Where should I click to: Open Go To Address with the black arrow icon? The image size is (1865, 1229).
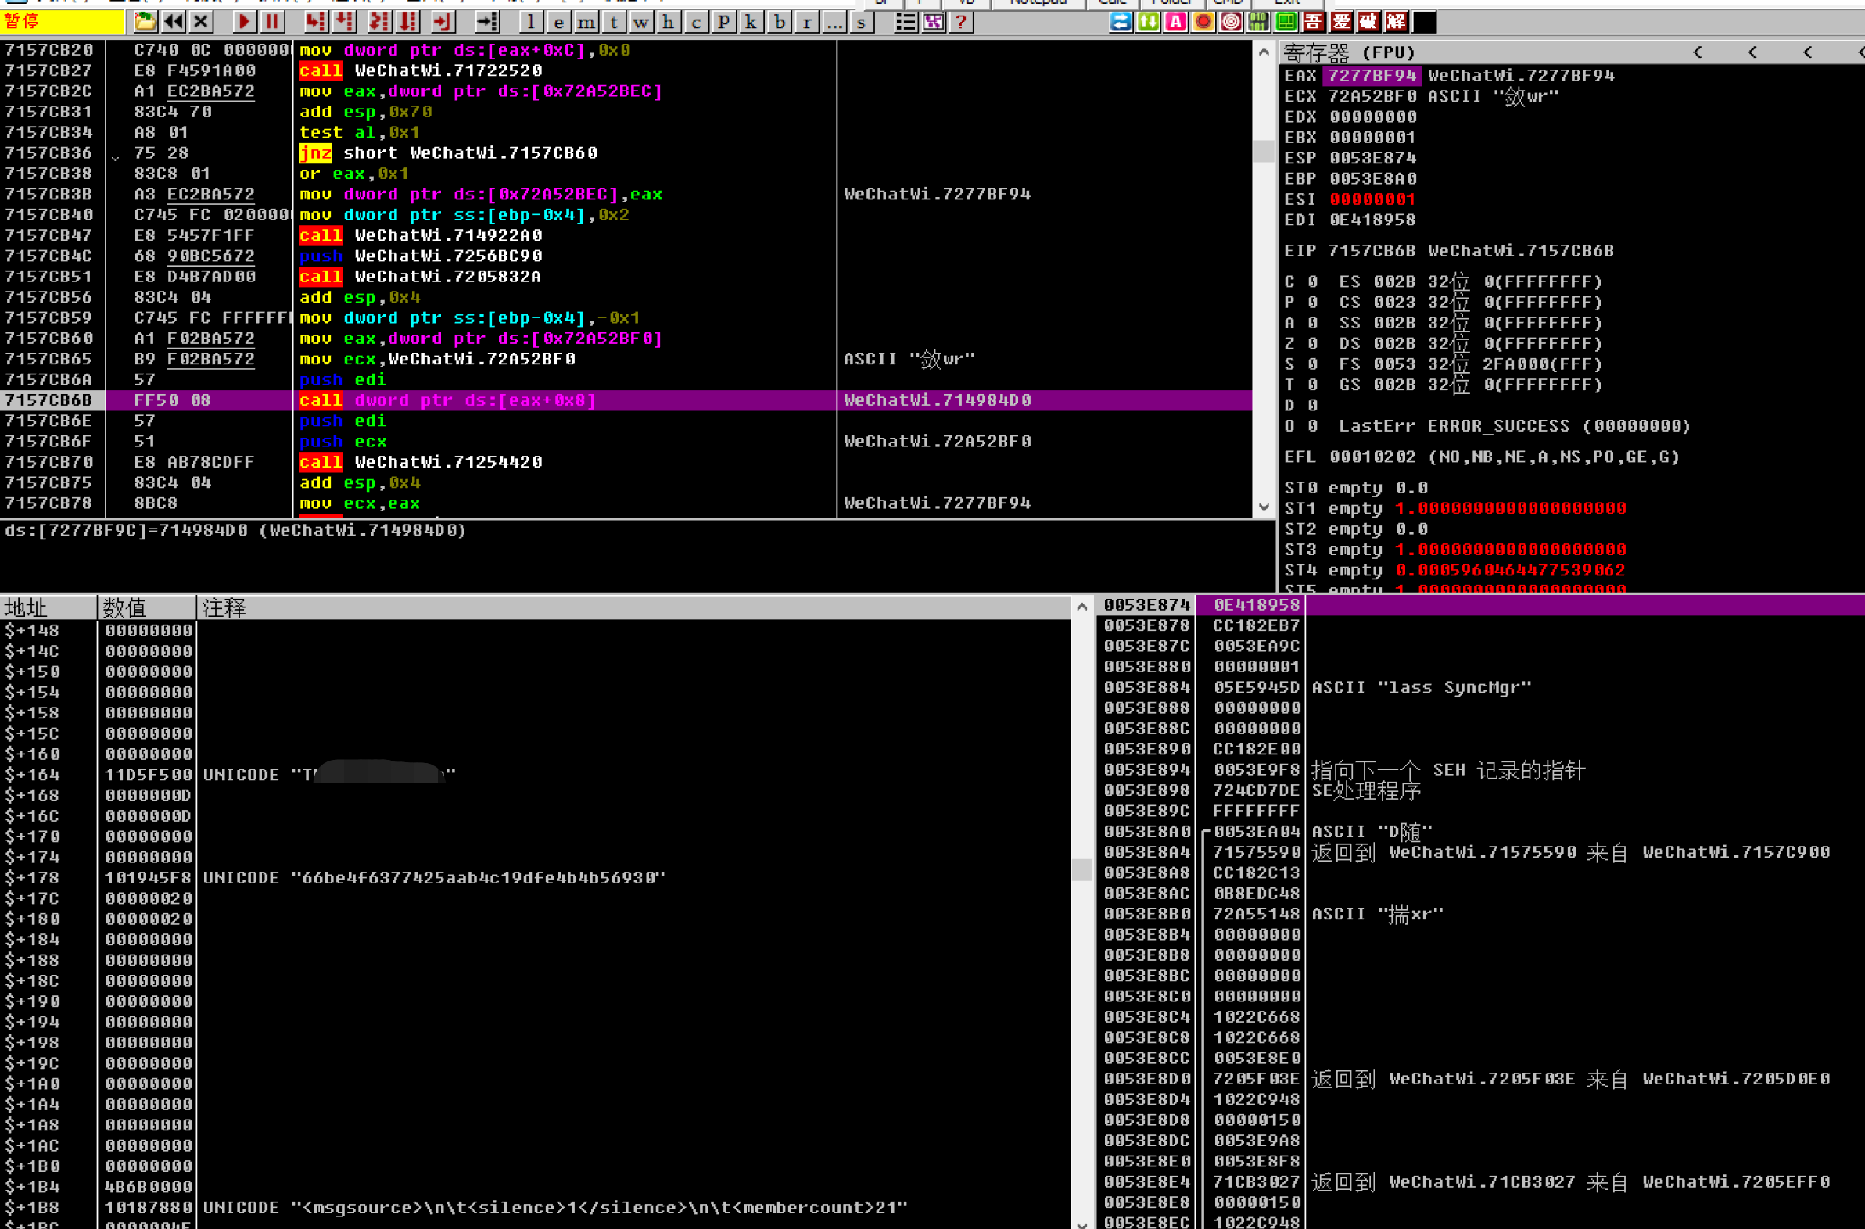pyautogui.click(x=487, y=22)
